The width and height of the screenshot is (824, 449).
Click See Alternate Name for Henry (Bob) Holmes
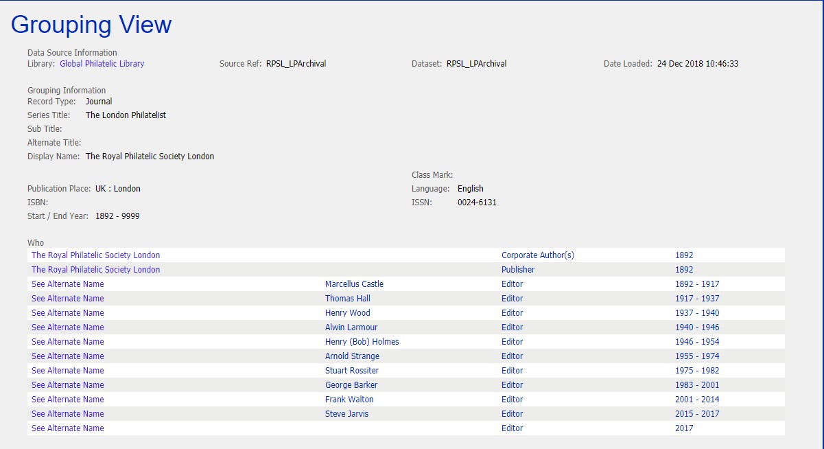(68, 342)
